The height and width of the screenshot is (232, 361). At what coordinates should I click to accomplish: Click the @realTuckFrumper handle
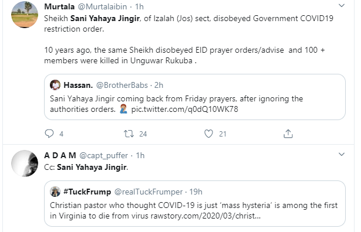point(149,192)
